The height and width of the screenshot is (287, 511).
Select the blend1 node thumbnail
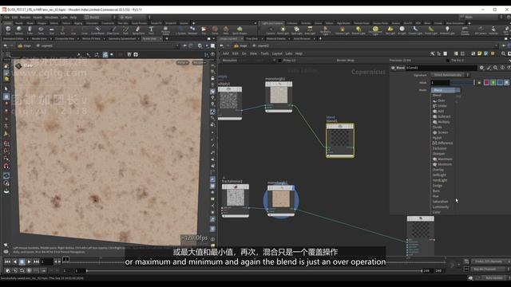[340, 139]
